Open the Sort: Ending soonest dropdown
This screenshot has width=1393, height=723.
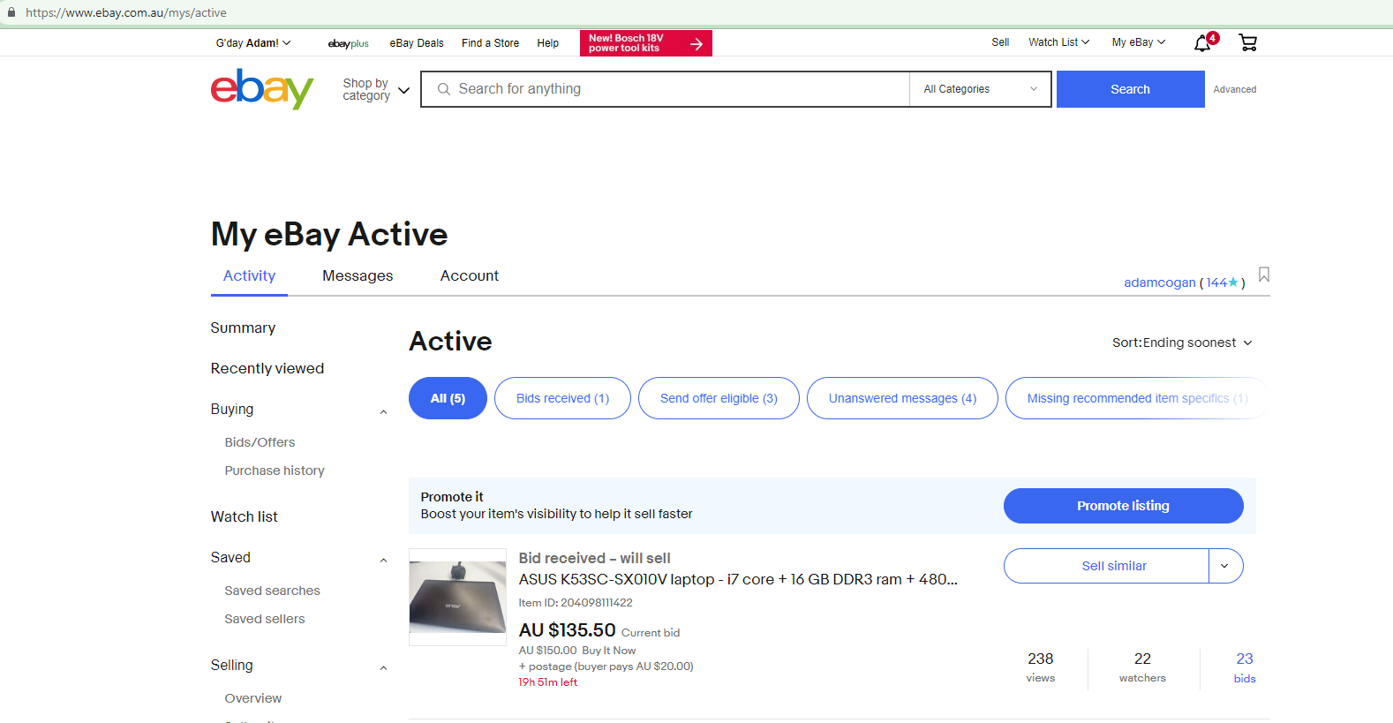(x=1181, y=343)
